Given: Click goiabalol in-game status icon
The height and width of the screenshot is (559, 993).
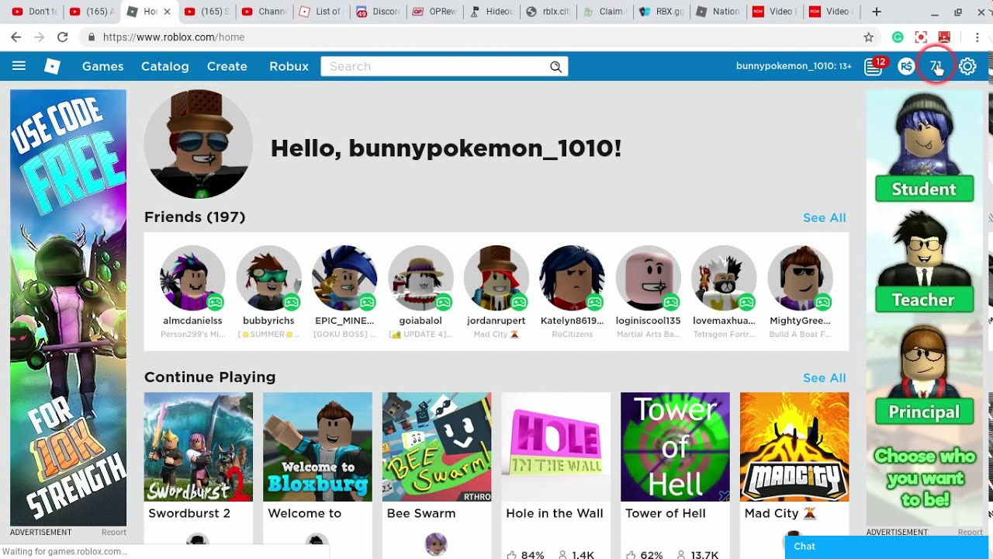Looking at the screenshot, I should click(x=444, y=302).
